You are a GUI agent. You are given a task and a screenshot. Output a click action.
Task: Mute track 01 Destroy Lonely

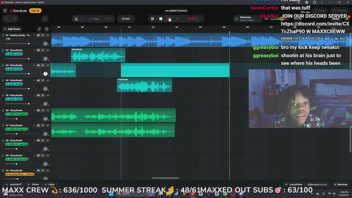click(x=38, y=35)
